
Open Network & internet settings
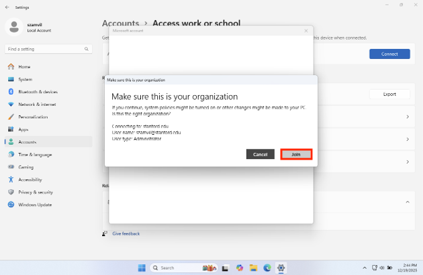pyautogui.click(x=48, y=105)
